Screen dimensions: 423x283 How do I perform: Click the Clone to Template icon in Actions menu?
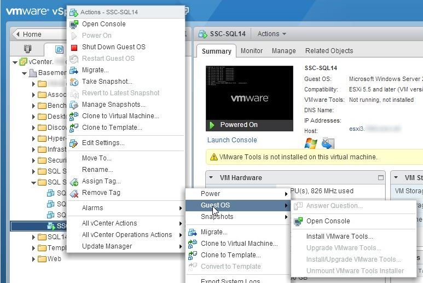pyautogui.click(x=74, y=128)
